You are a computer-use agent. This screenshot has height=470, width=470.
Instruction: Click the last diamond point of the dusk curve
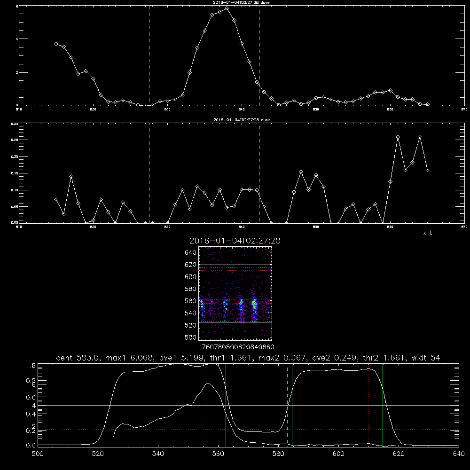pyautogui.click(x=427, y=170)
